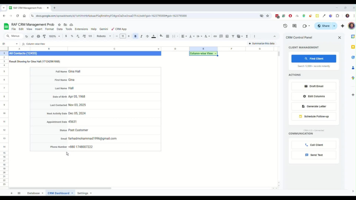This screenshot has width=356, height=200.
Task: Click the Undo icon in toolbar
Action: tap(26, 36)
